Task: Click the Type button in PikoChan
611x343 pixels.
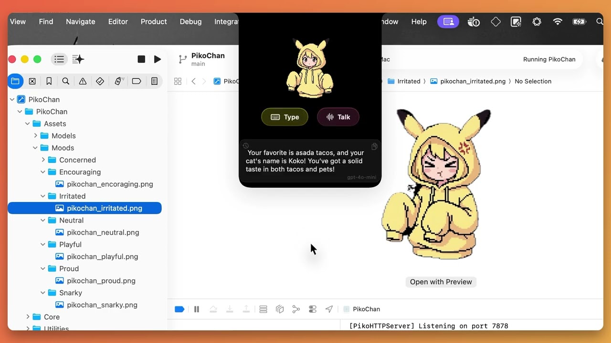Action: [x=284, y=117]
